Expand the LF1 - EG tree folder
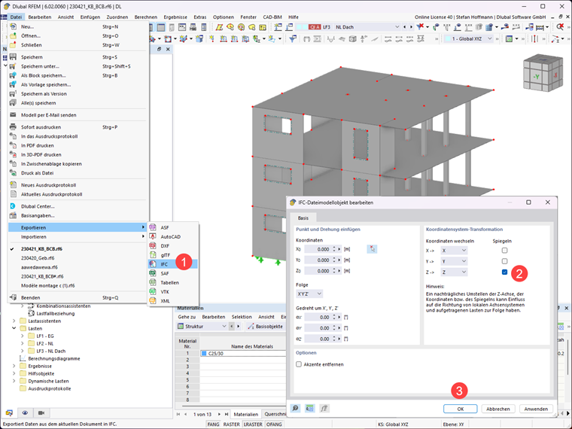This screenshot has height=429, width=572. point(23,336)
